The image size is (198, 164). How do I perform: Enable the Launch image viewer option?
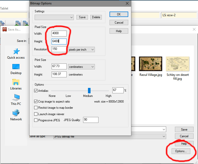[x=36, y=114]
